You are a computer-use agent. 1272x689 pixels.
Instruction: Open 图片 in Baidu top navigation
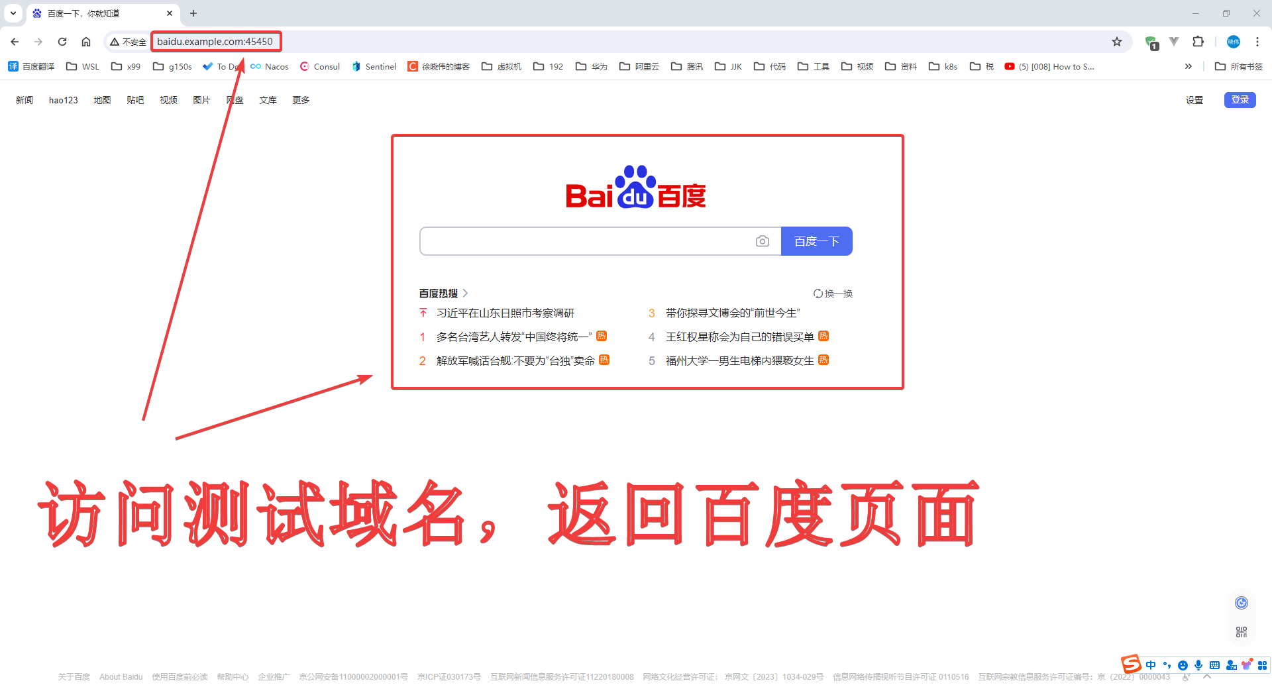(201, 100)
